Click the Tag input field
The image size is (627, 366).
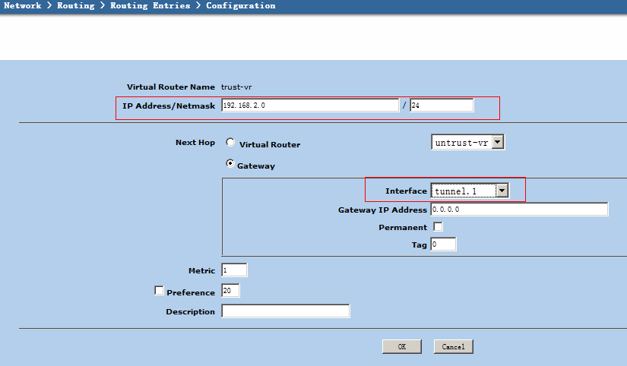[443, 245]
